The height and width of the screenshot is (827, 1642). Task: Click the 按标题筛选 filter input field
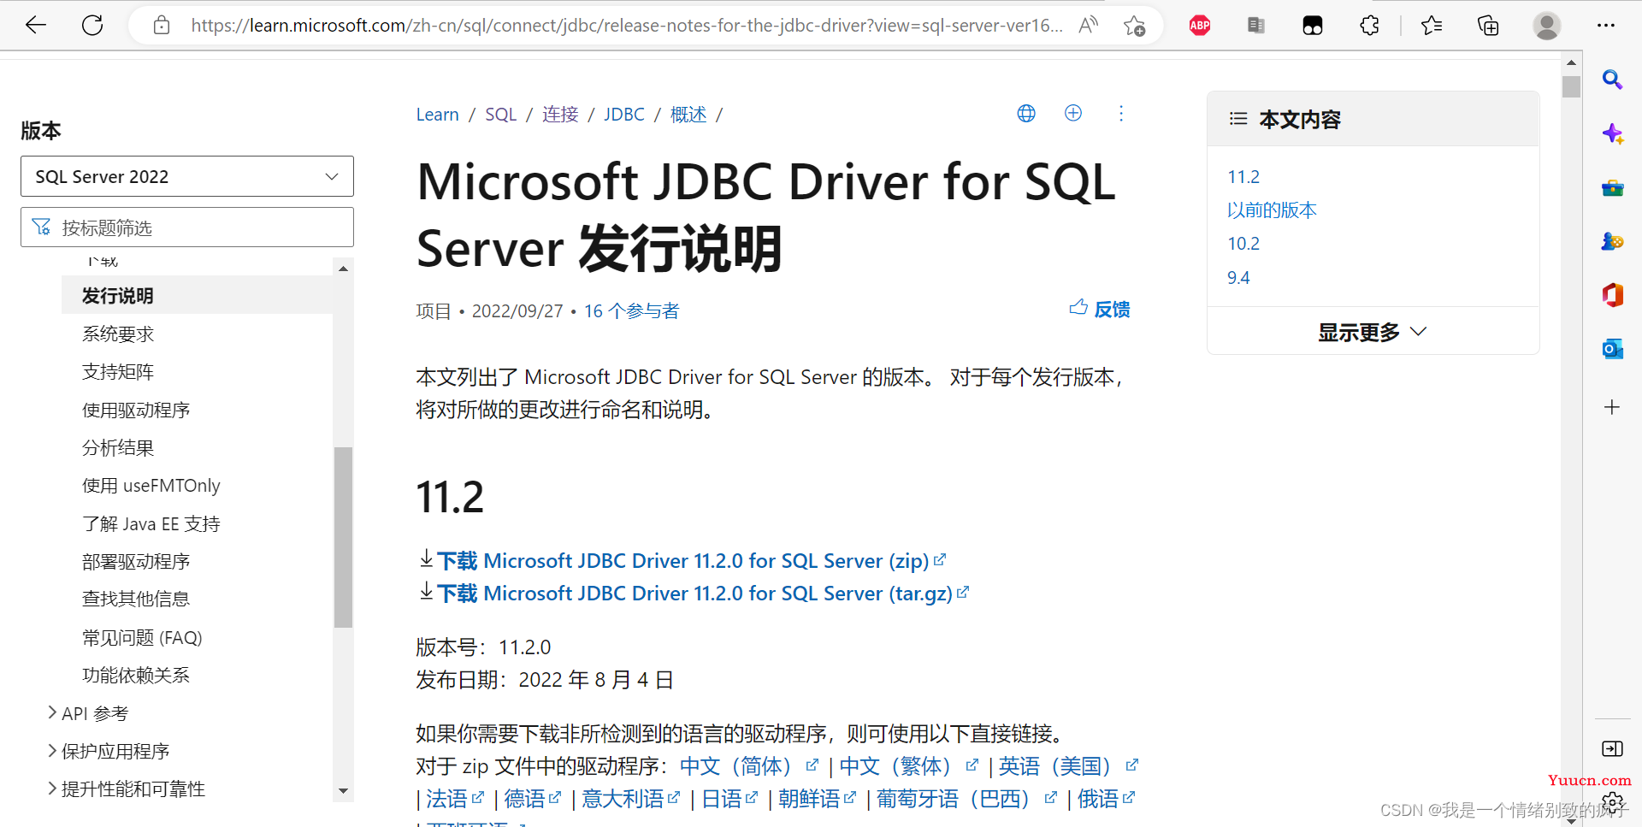click(x=187, y=227)
